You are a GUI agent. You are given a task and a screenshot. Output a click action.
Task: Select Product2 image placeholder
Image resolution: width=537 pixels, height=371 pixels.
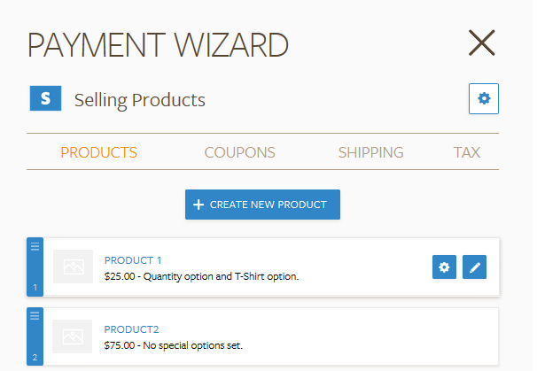pyautogui.click(x=73, y=336)
